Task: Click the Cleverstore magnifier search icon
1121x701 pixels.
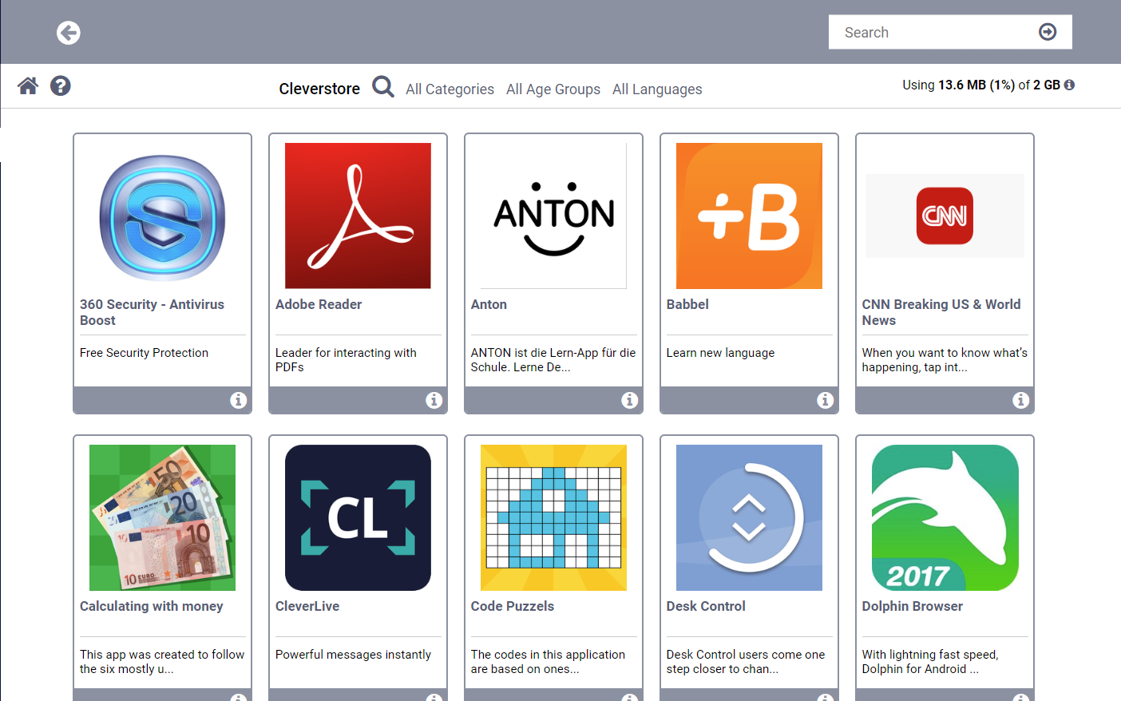Action: click(383, 86)
